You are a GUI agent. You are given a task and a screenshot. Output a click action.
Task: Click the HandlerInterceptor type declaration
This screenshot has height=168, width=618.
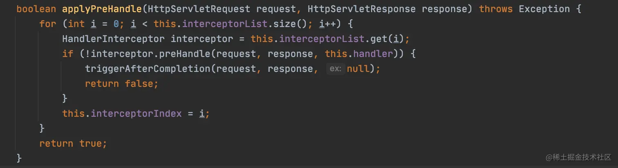(x=114, y=39)
